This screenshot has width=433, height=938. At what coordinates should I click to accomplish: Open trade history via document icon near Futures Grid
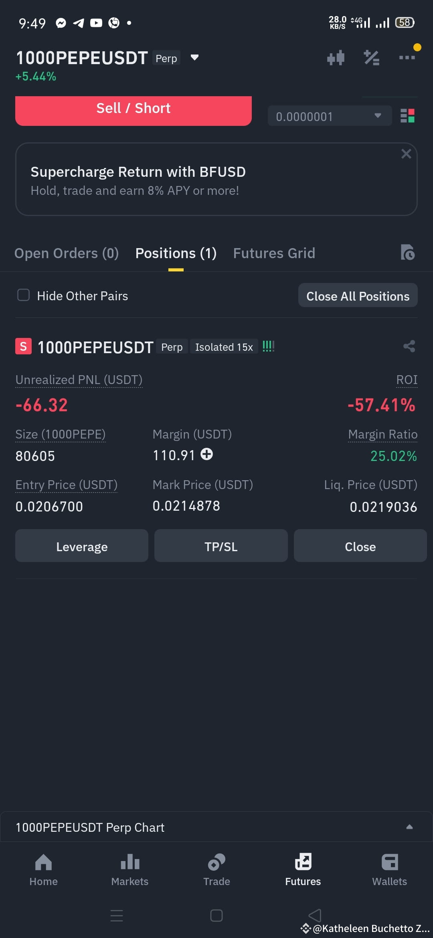(408, 253)
